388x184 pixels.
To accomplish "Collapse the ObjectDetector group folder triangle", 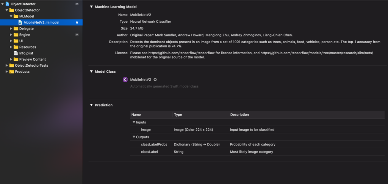I will pyautogui.click(x=7, y=10).
